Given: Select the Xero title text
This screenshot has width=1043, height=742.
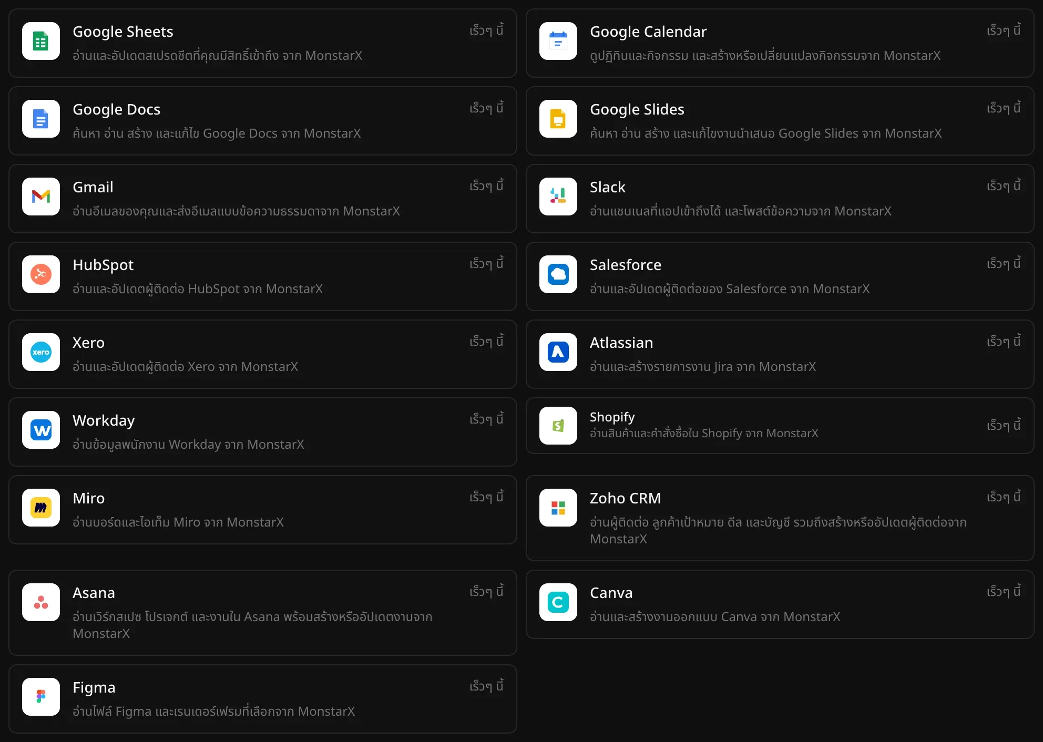Looking at the screenshot, I should tap(88, 343).
